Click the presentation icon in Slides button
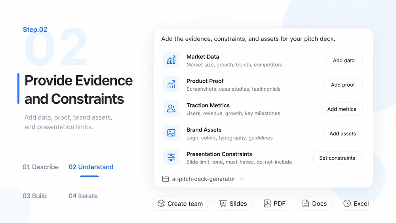Viewport: 396px width, 223px height. pyautogui.click(x=223, y=204)
